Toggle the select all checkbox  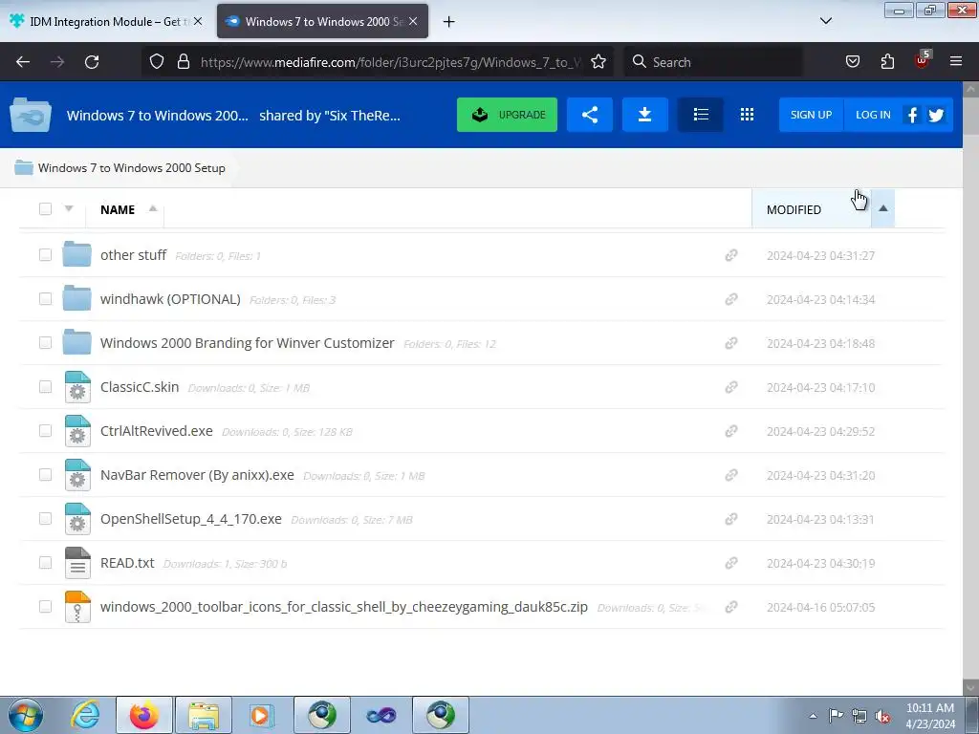pyautogui.click(x=45, y=209)
